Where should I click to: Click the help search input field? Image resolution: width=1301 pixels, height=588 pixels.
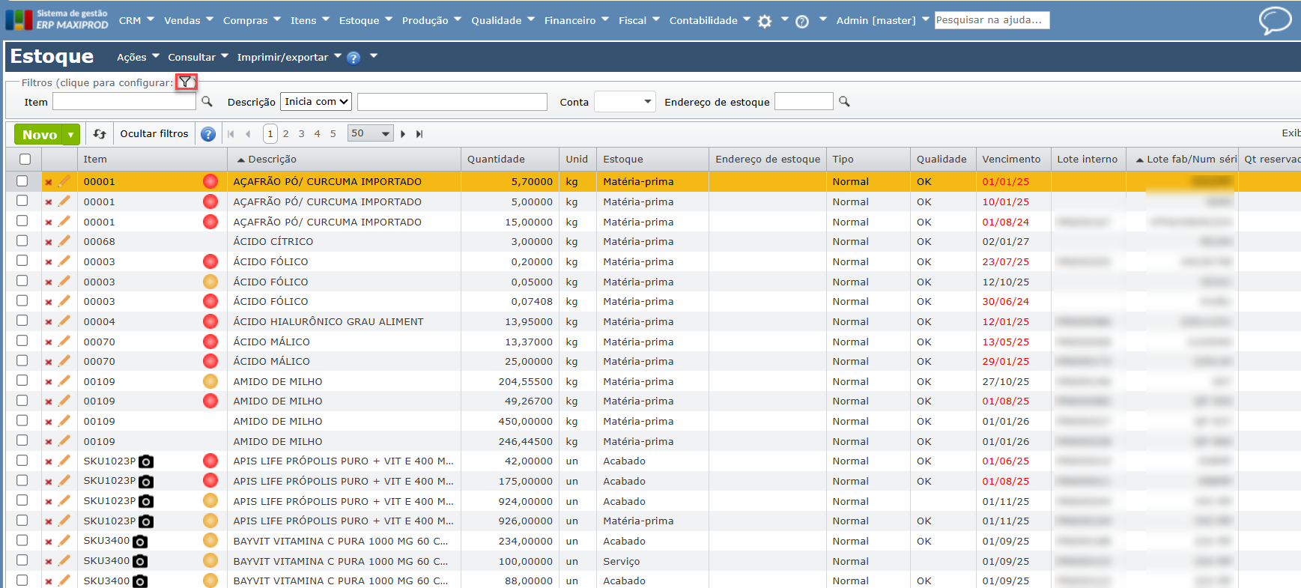pyautogui.click(x=992, y=20)
